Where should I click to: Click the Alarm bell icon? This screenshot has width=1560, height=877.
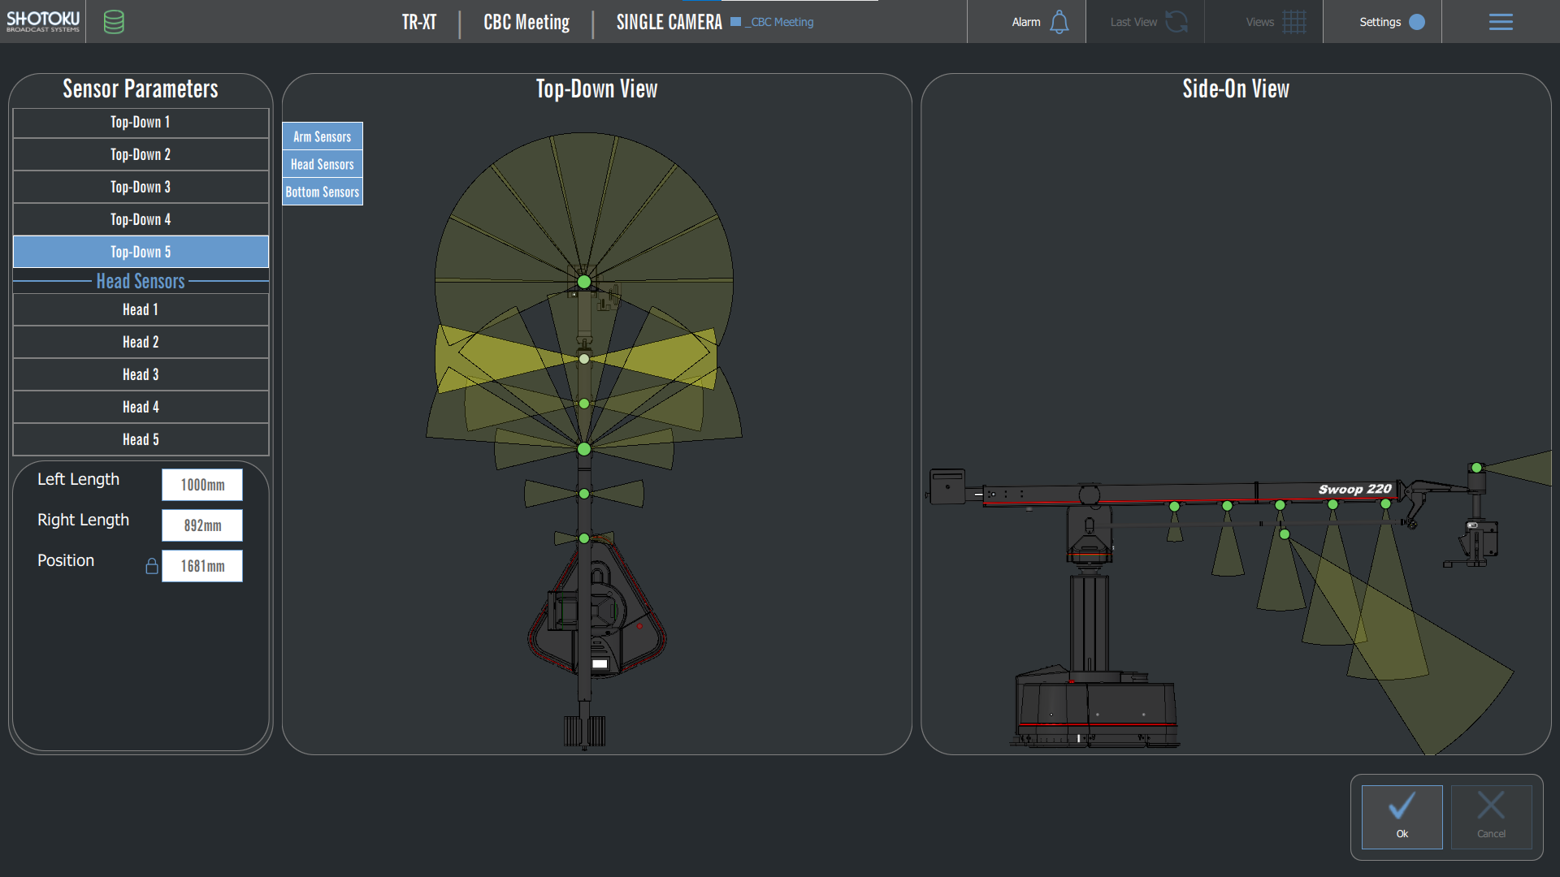(1059, 22)
